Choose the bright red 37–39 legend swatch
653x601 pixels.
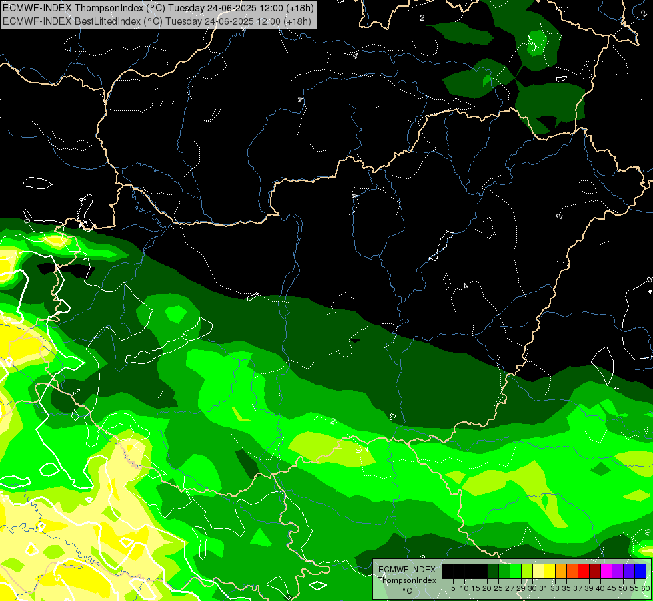584,571
